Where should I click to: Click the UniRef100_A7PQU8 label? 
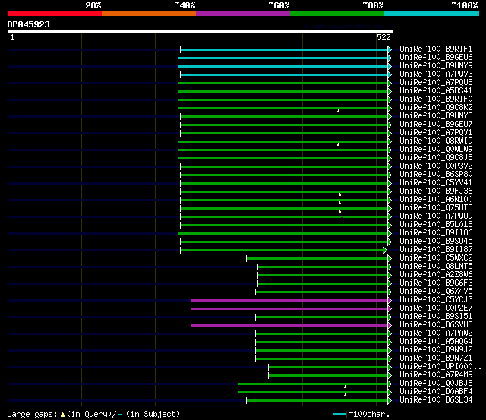point(436,83)
